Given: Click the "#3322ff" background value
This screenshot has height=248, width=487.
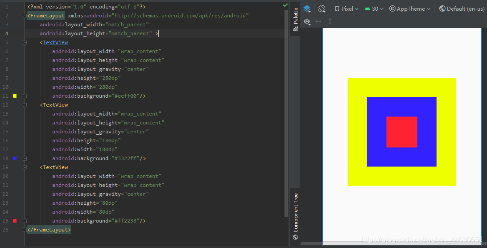Looking at the screenshot, I should coord(125,158).
